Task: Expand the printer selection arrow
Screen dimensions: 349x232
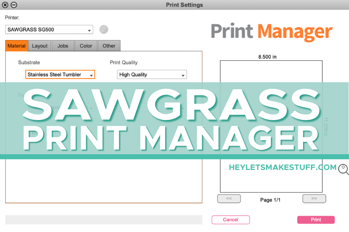Action: (89, 29)
